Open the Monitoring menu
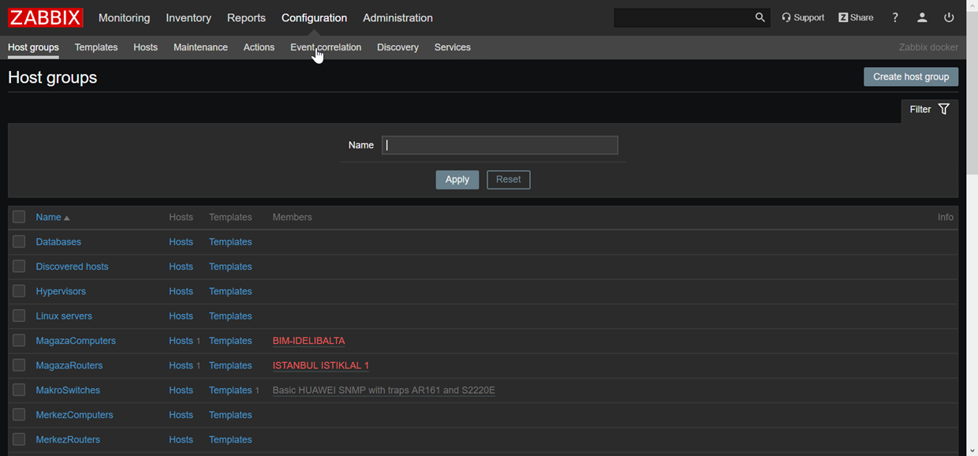Screen dimensions: 978x456 [x=124, y=17]
